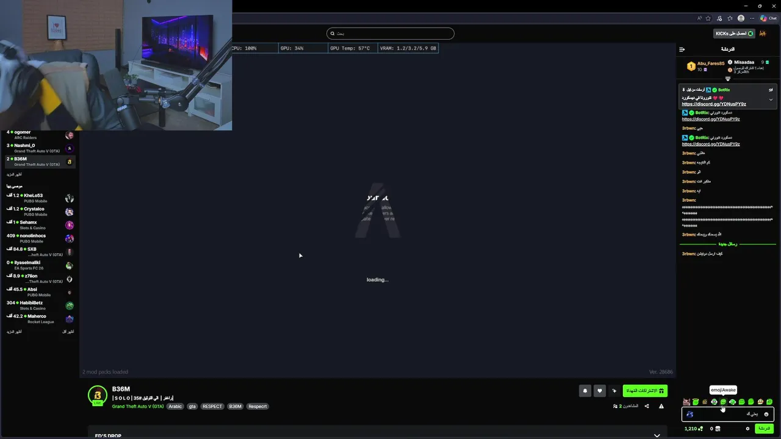Open ogomer channel in sidebar
The image size is (781, 439).
click(x=40, y=135)
